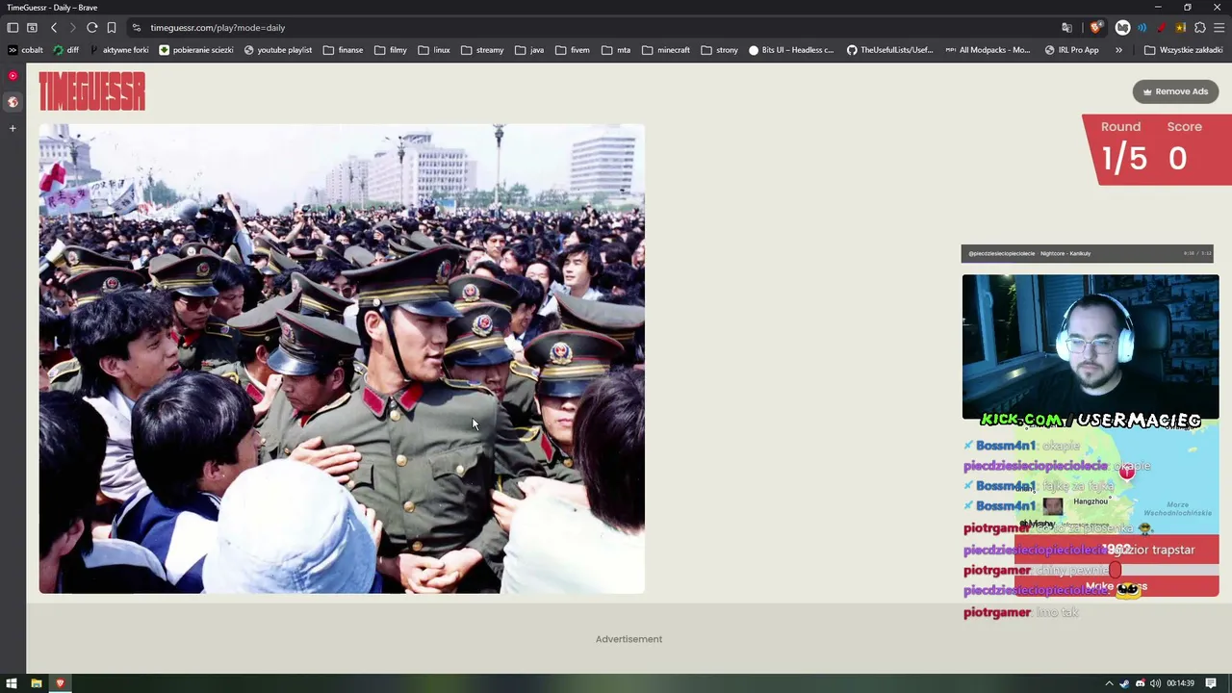Go forward to the next page
The width and height of the screenshot is (1232, 693).
pyautogui.click(x=71, y=28)
